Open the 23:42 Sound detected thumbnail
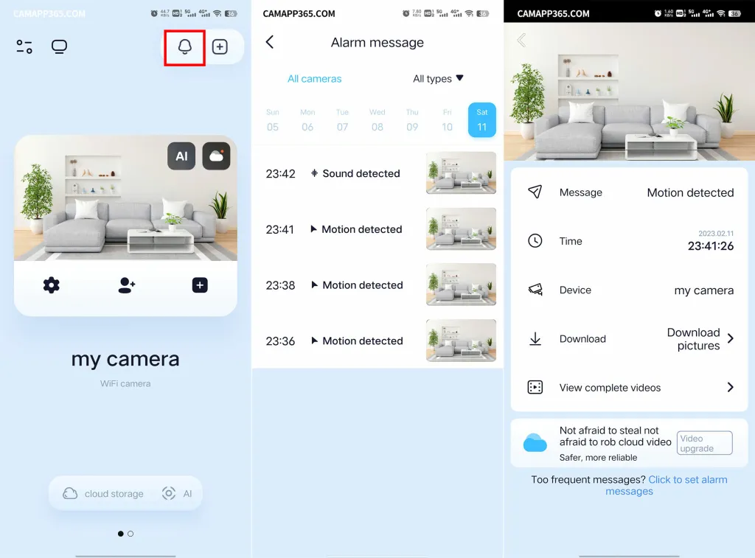The image size is (755, 558). coord(461,173)
